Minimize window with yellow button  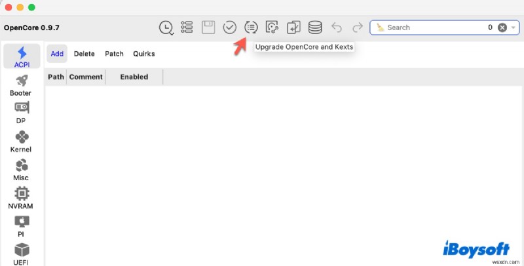pos(20,7)
